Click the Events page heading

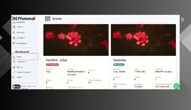pos(57,19)
